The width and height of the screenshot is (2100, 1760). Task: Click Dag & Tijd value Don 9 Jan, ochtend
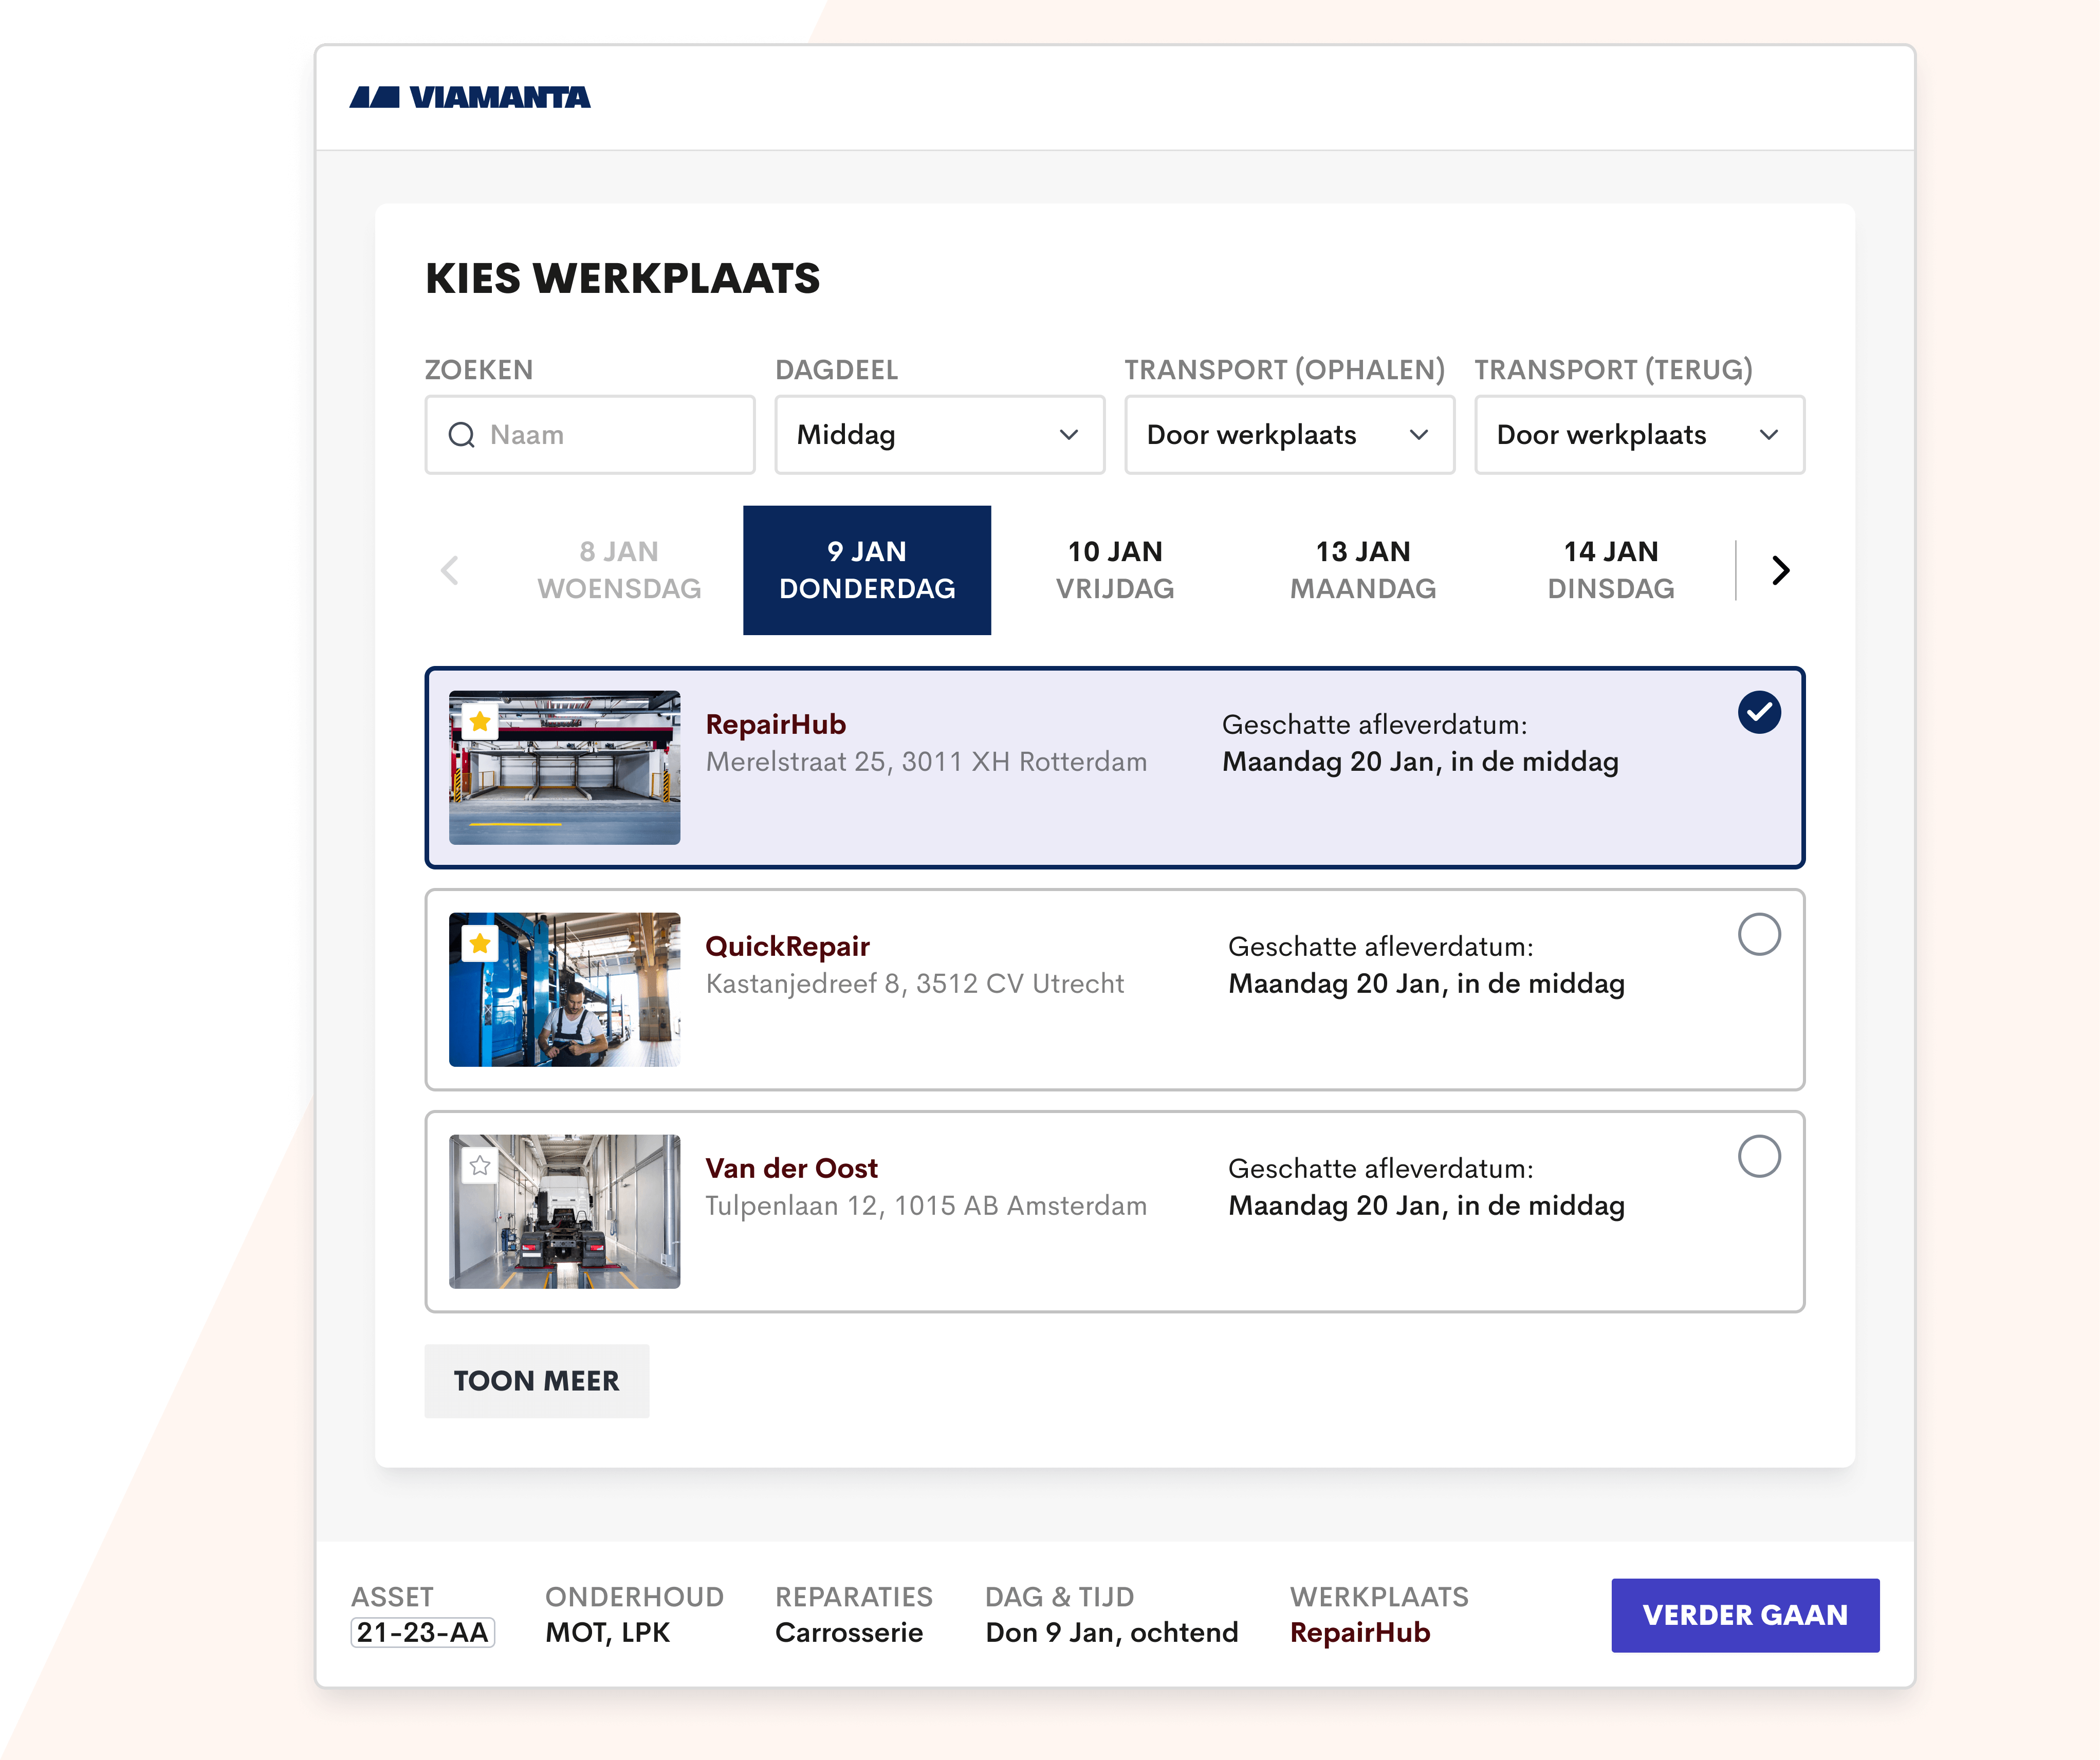(1112, 1633)
